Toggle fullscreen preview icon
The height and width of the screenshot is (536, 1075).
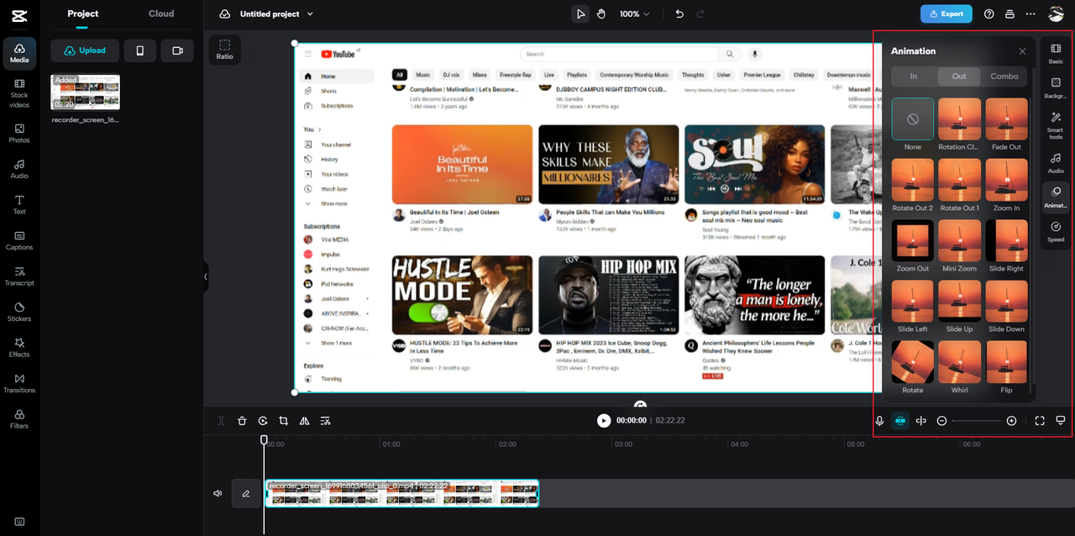click(1040, 421)
